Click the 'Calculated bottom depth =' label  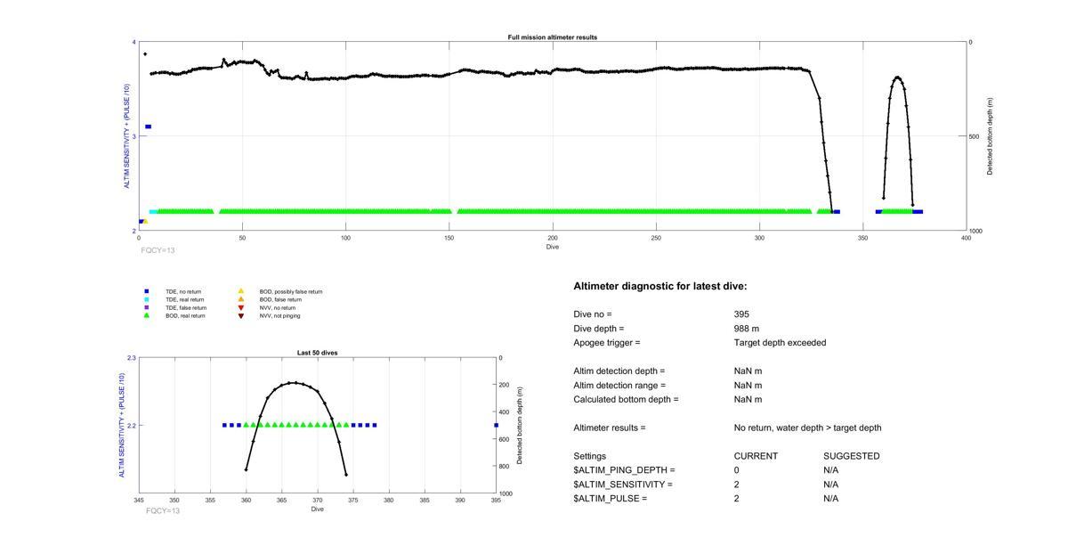click(x=626, y=400)
